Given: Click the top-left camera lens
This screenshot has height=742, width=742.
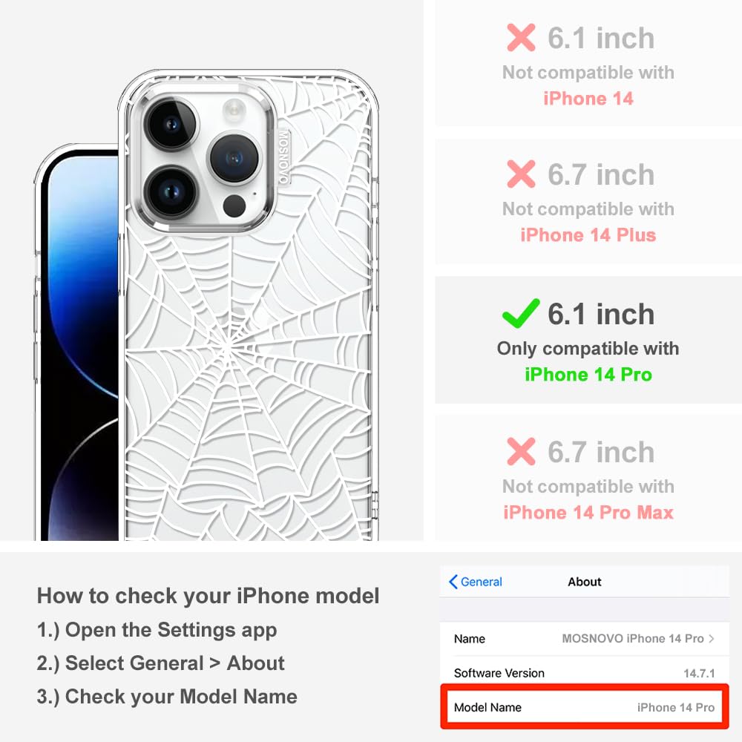Looking at the screenshot, I should 171,125.
